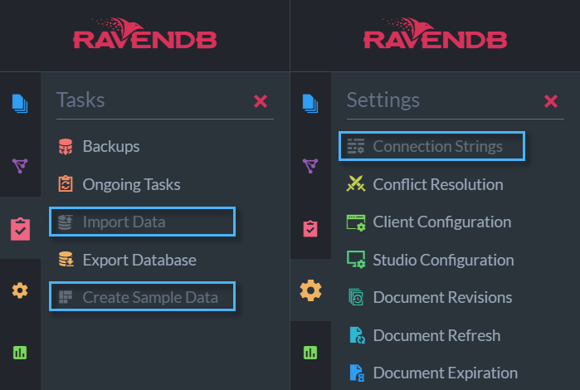Viewport: 580px width, 390px height.
Task: Click the RavenDB logo in the right panel
Action: coord(435,33)
